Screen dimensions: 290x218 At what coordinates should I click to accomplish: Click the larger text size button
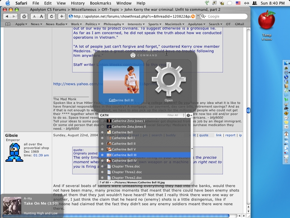(42, 16)
